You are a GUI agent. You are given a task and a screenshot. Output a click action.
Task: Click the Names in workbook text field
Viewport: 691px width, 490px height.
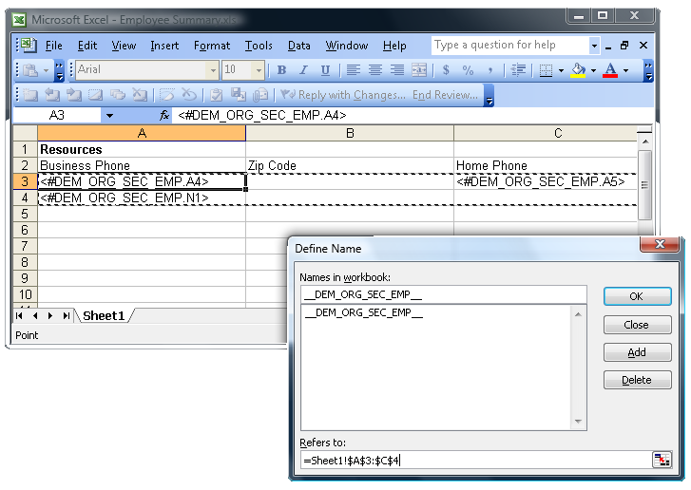click(443, 294)
